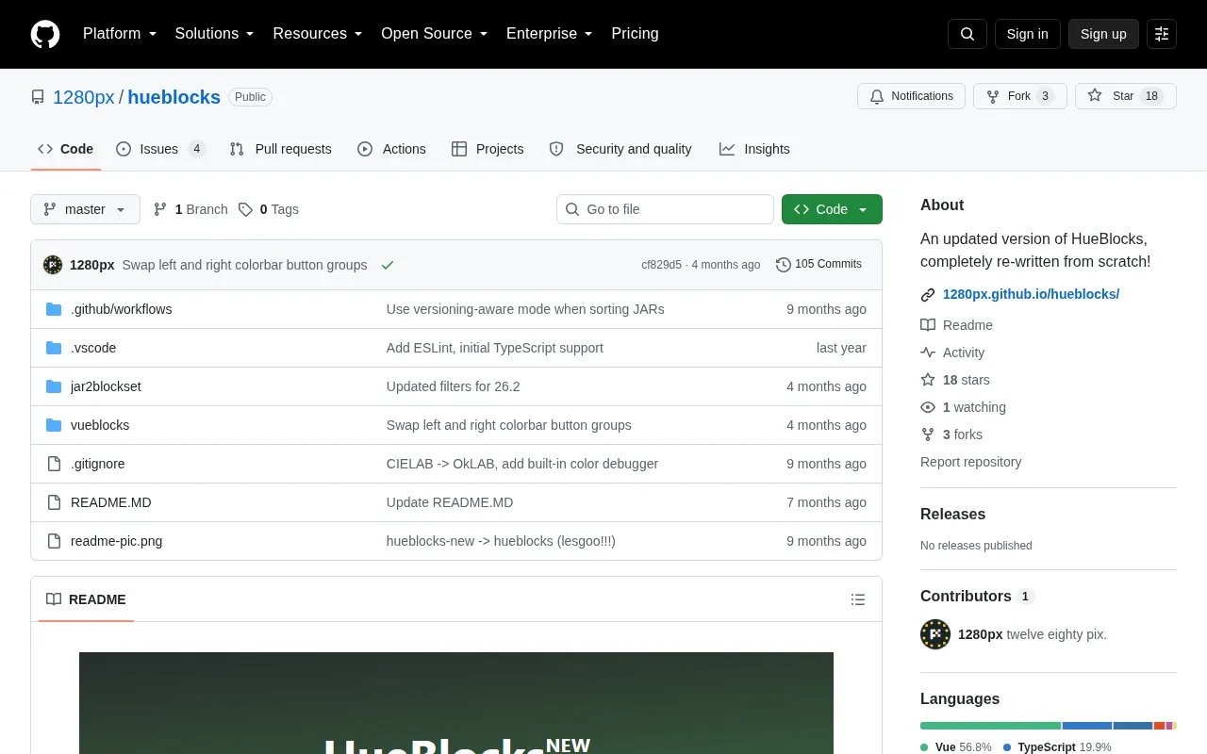Open the README.MD file

coord(110,502)
